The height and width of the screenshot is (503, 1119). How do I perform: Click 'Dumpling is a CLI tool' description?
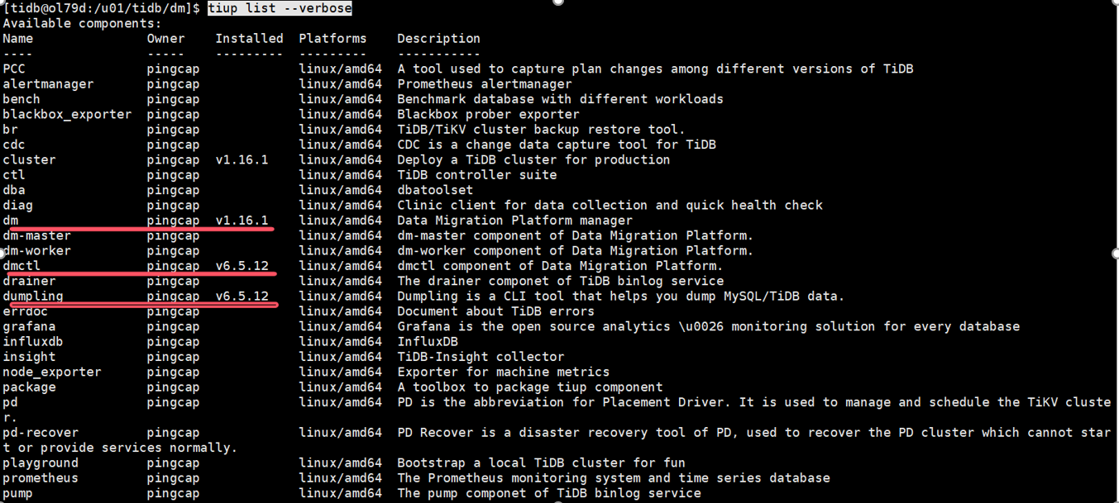coord(621,297)
